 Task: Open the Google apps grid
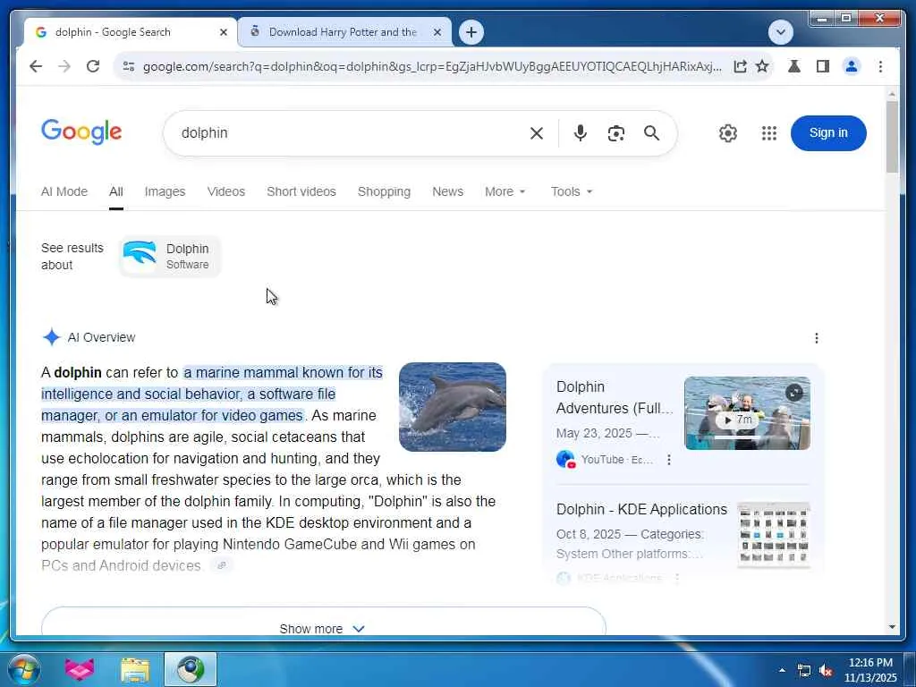pyautogui.click(x=768, y=133)
